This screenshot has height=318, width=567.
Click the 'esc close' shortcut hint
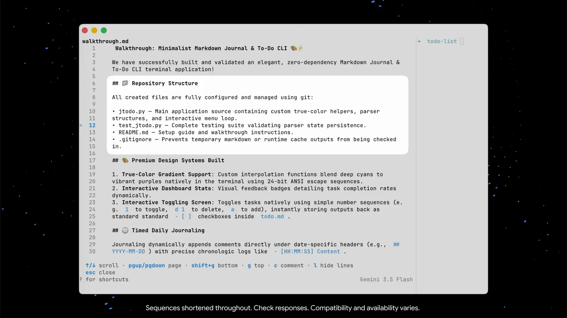100,272
